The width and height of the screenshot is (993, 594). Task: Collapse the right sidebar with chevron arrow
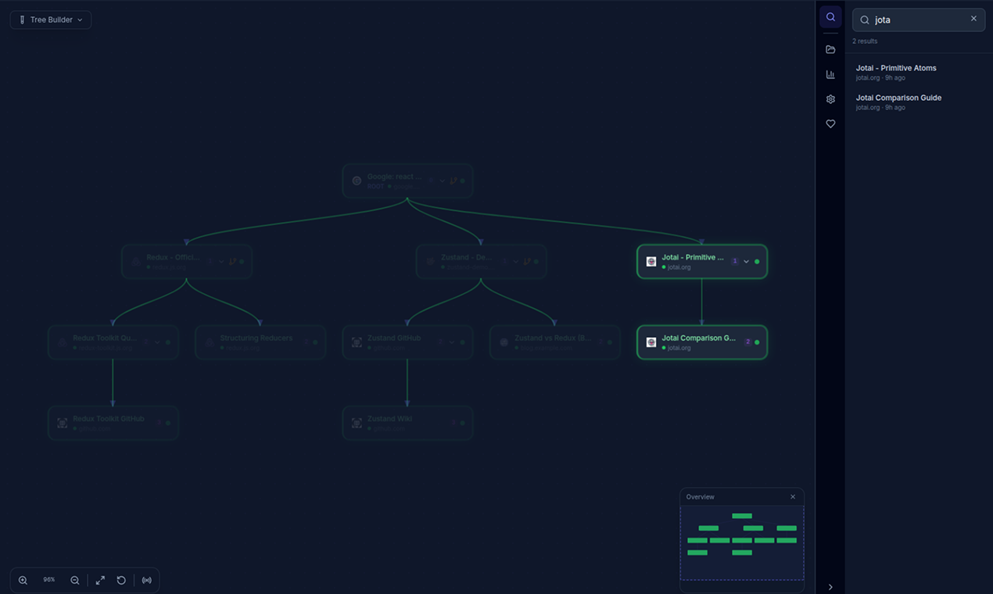click(830, 587)
